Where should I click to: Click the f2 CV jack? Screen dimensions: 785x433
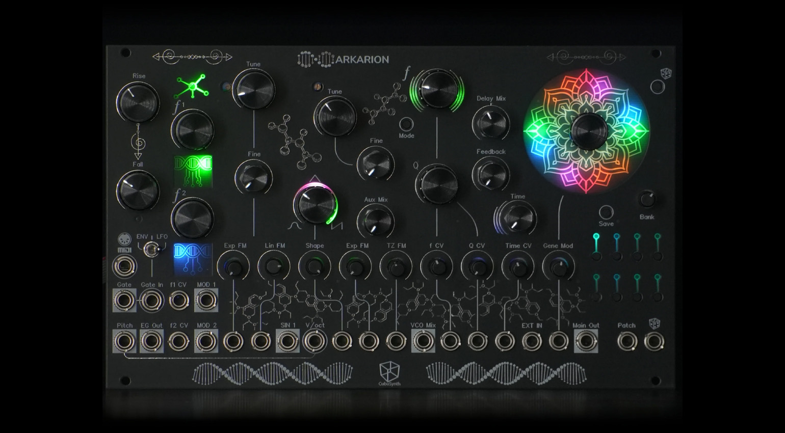click(179, 341)
